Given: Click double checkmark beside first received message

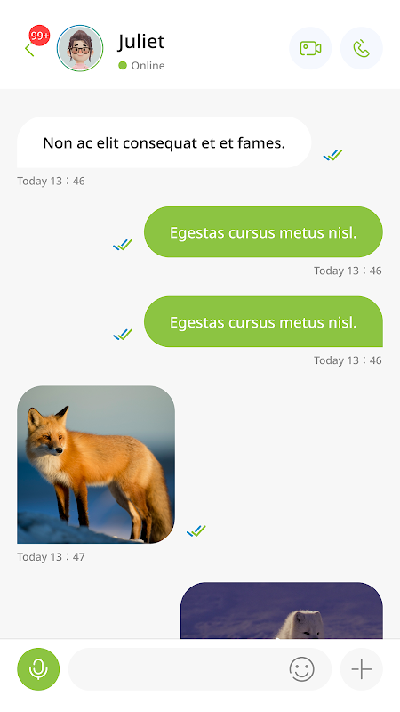Looking at the screenshot, I should (x=332, y=155).
